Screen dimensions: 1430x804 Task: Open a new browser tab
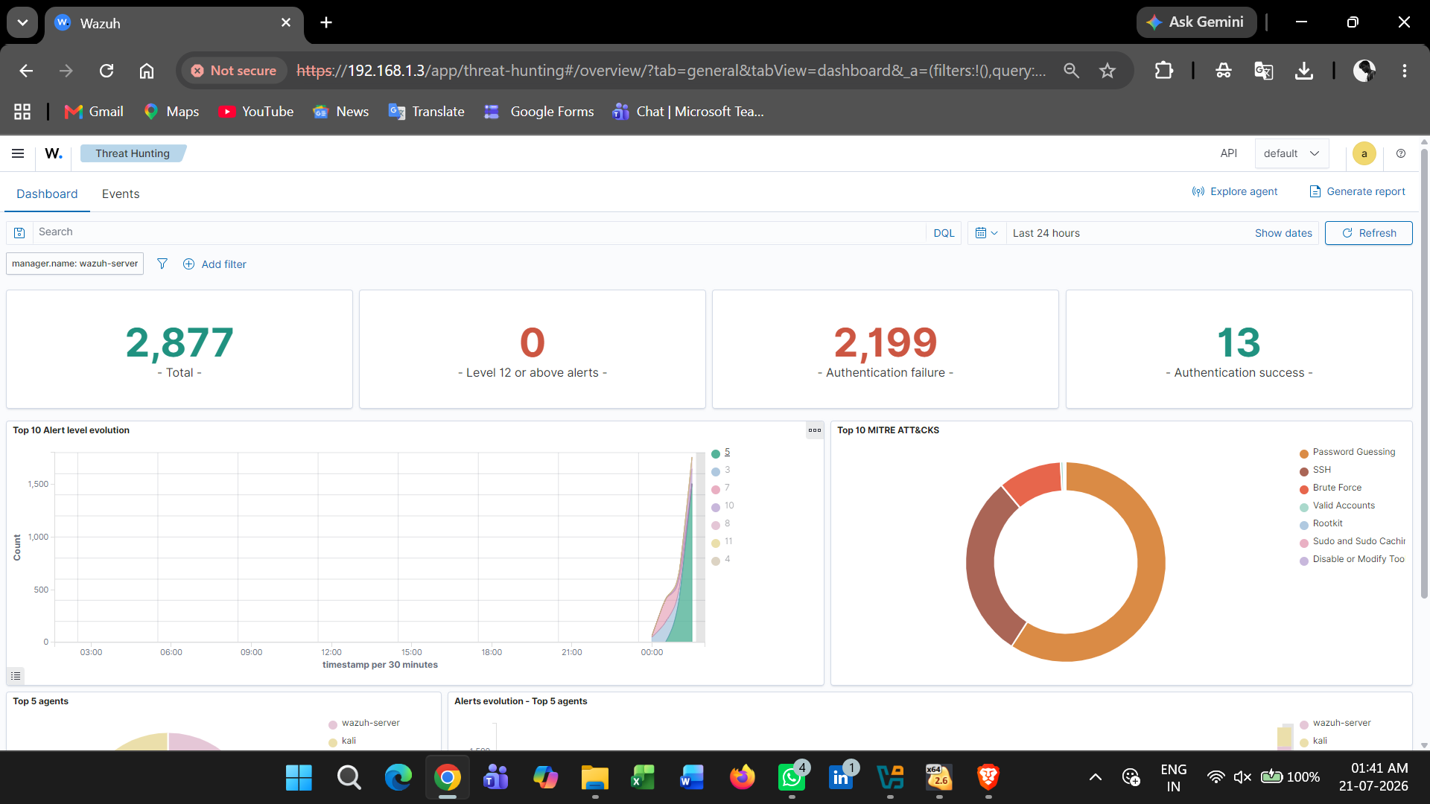tap(325, 23)
